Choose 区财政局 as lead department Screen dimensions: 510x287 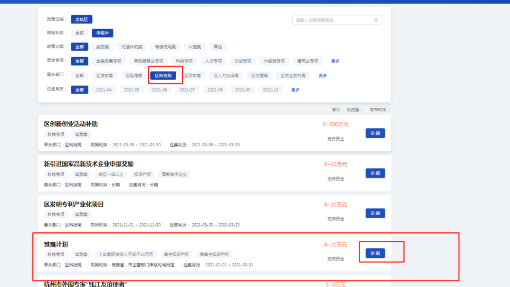(193, 75)
